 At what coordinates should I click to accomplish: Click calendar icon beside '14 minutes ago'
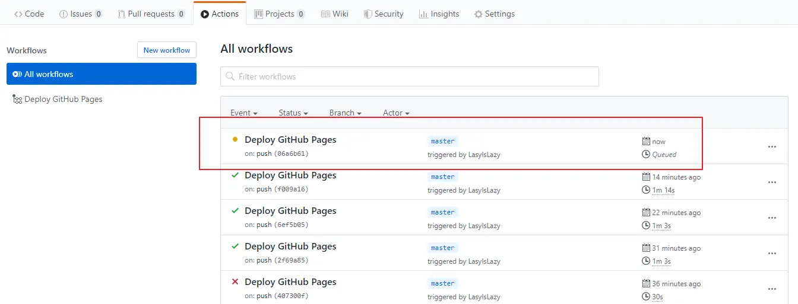(647, 177)
